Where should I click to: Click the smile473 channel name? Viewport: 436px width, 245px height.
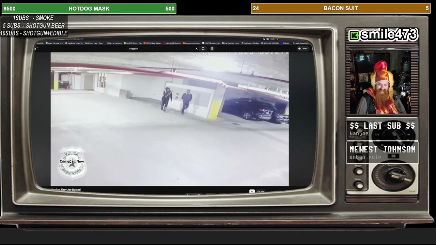coord(389,35)
